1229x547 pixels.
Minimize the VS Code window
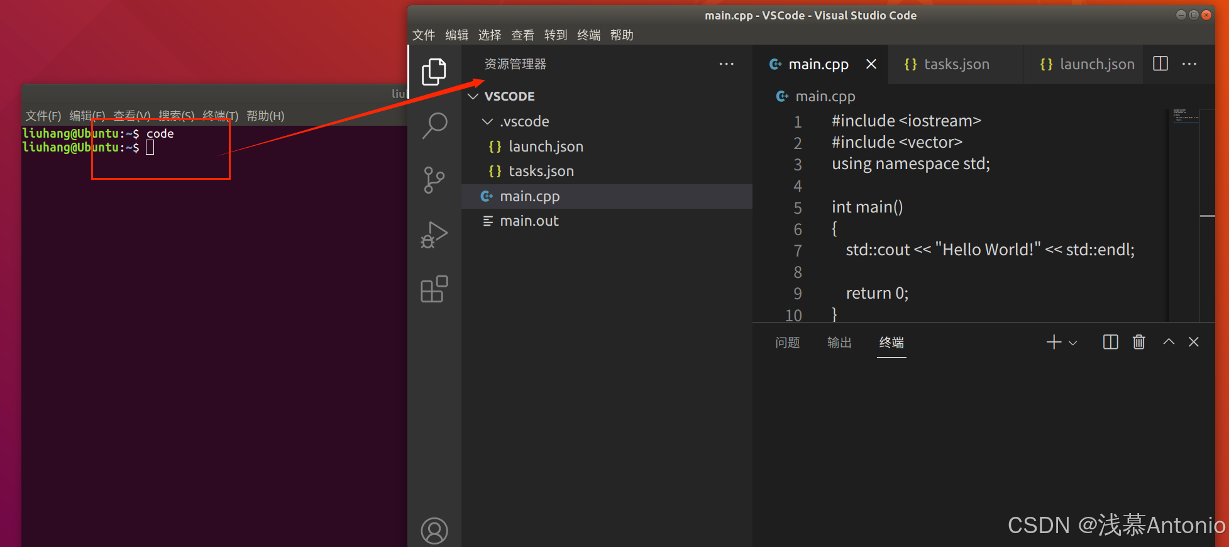click(x=1181, y=15)
